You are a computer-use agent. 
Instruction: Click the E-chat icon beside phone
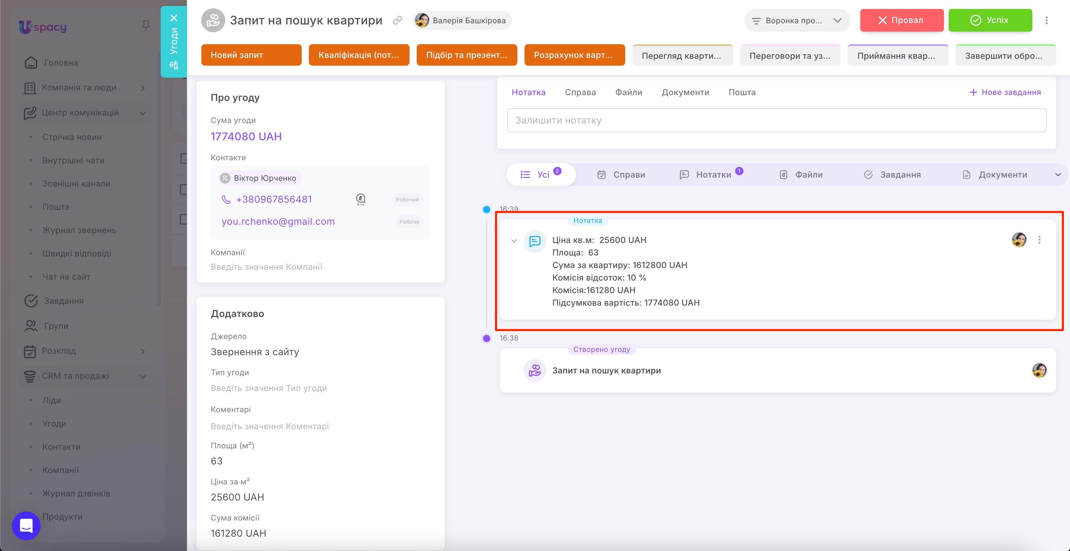click(x=361, y=200)
